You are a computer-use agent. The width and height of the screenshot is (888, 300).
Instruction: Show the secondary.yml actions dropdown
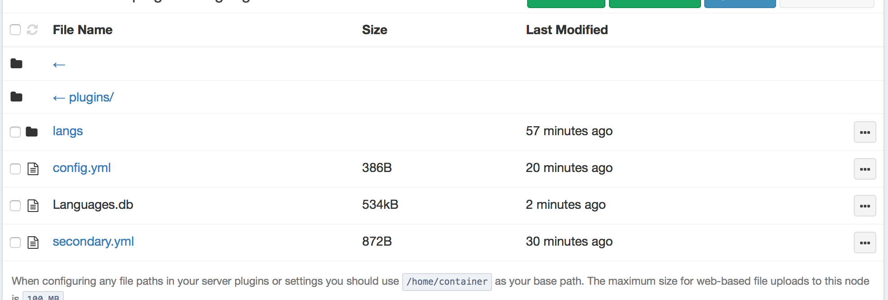tap(865, 243)
